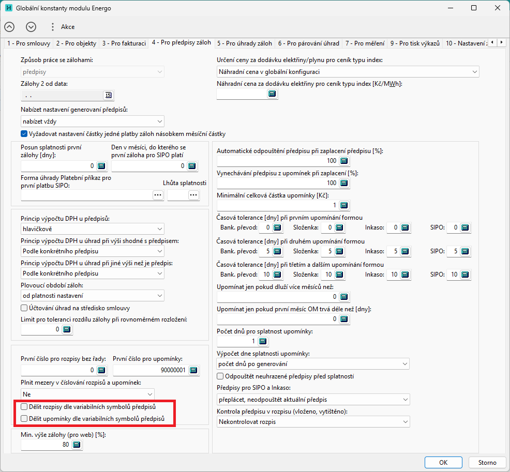The width and height of the screenshot is (510, 472).
Task: Expand Plovoucí období záloh dropdown
Action: [93, 296]
